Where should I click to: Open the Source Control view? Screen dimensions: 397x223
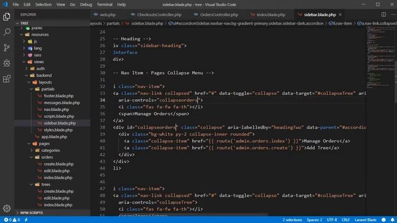[7, 48]
